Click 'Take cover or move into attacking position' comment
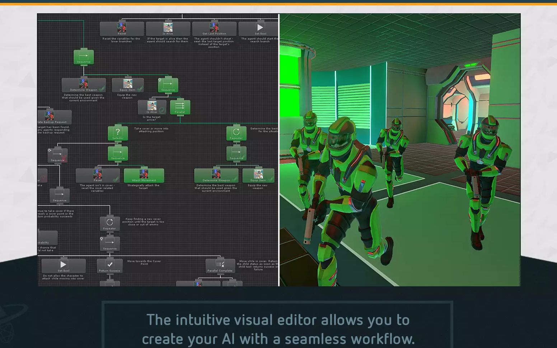 (151, 130)
